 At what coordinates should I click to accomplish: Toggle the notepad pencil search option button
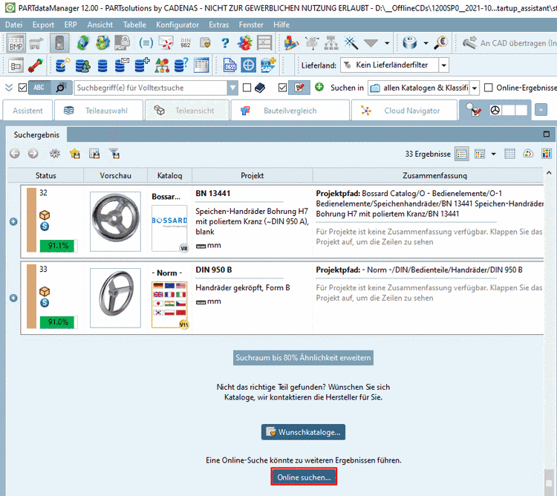pos(299,88)
